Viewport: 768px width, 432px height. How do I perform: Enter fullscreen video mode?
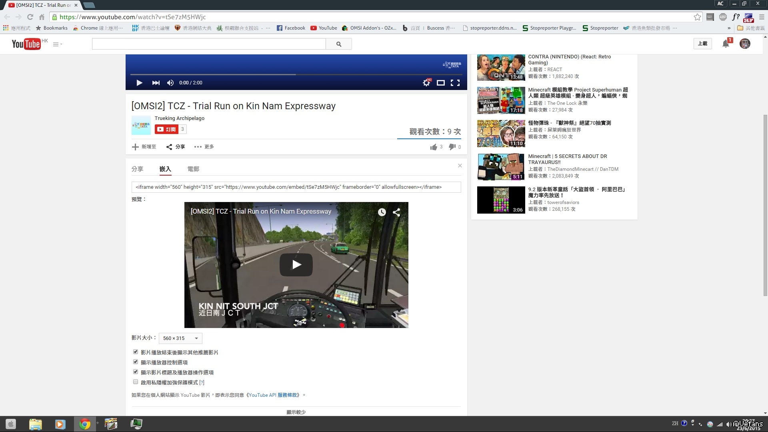[455, 83]
